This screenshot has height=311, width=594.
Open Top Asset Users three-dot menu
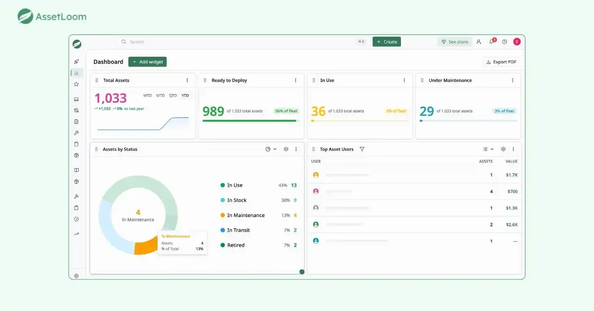[x=513, y=149]
